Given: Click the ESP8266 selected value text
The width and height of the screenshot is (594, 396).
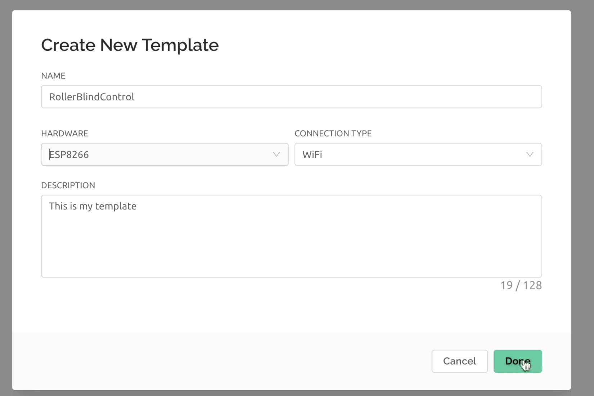Looking at the screenshot, I should pyautogui.click(x=69, y=154).
